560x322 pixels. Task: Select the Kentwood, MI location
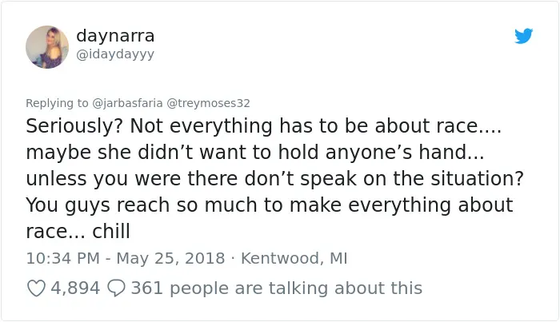pos(294,258)
